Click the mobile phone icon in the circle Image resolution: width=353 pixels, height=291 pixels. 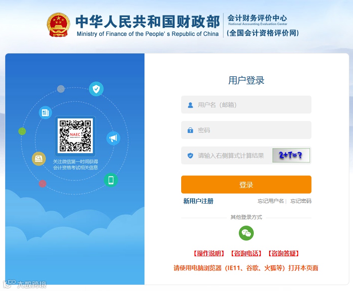(111, 180)
